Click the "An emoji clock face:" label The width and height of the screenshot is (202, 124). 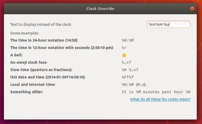pos(29,62)
